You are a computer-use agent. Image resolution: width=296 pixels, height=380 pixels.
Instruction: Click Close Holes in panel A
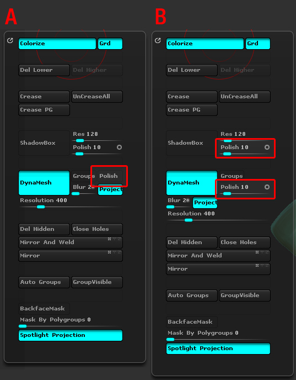pyautogui.click(x=97, y=229)
